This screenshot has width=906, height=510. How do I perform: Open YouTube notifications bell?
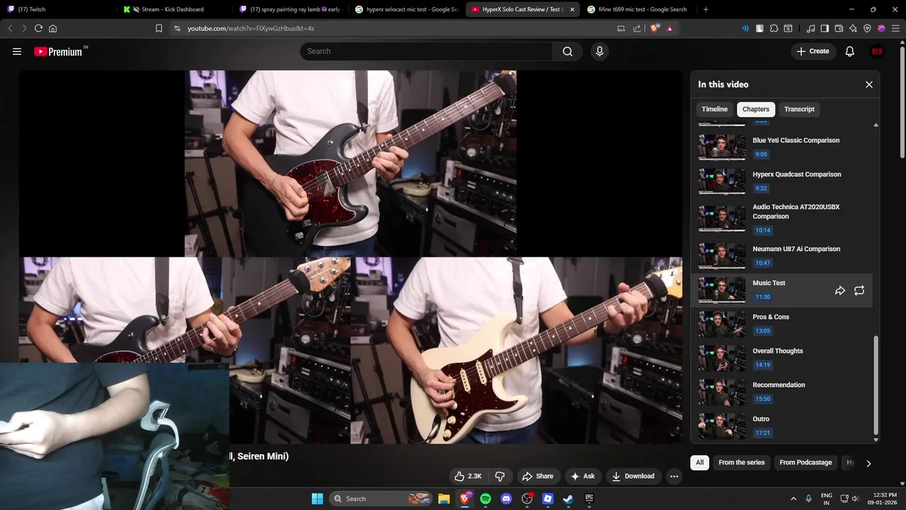click(x=850, y=51)
